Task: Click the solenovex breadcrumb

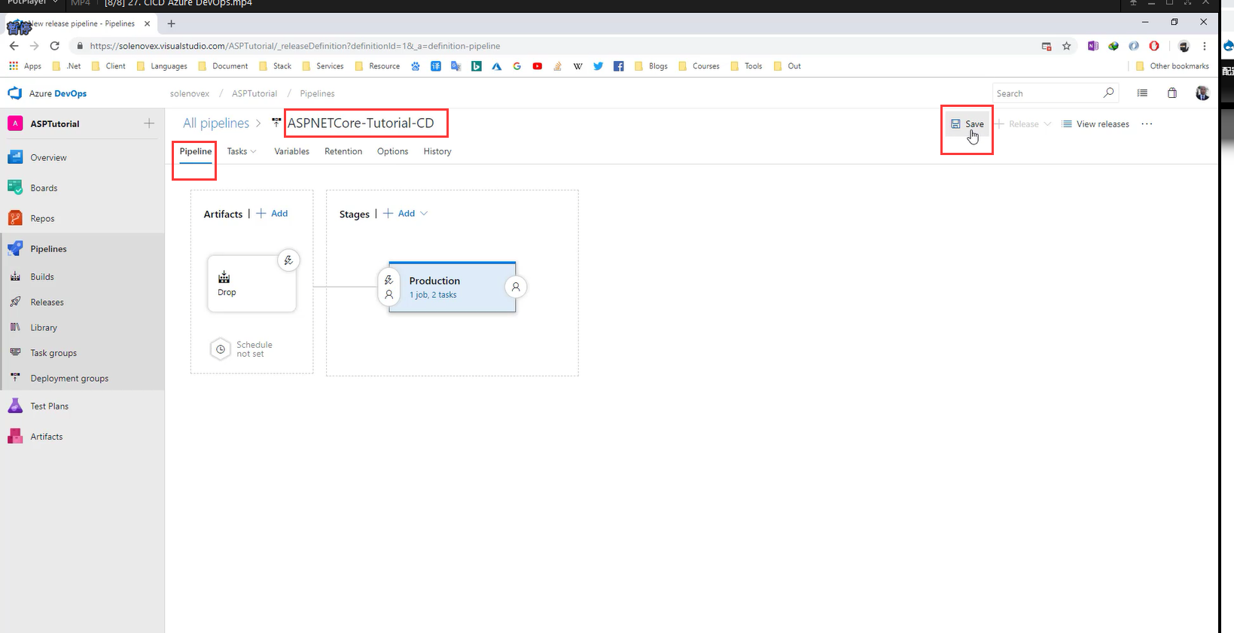Action: 190,94
